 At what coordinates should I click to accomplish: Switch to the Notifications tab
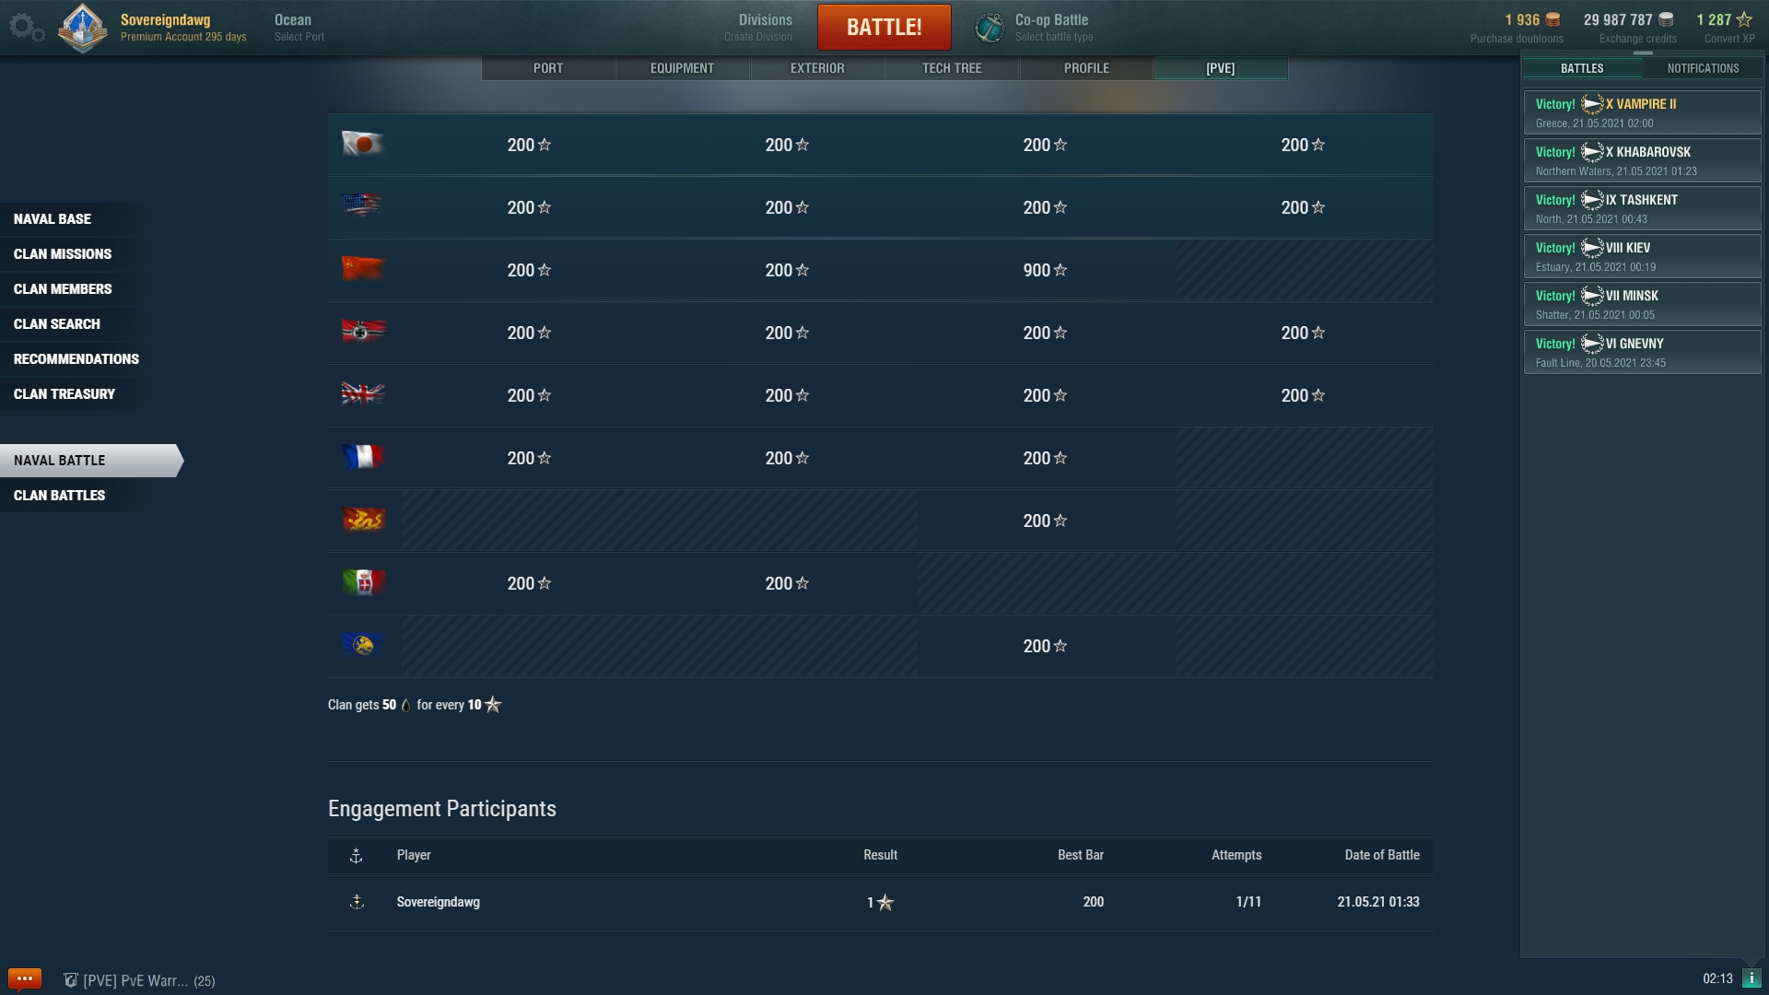[1703, 68]
